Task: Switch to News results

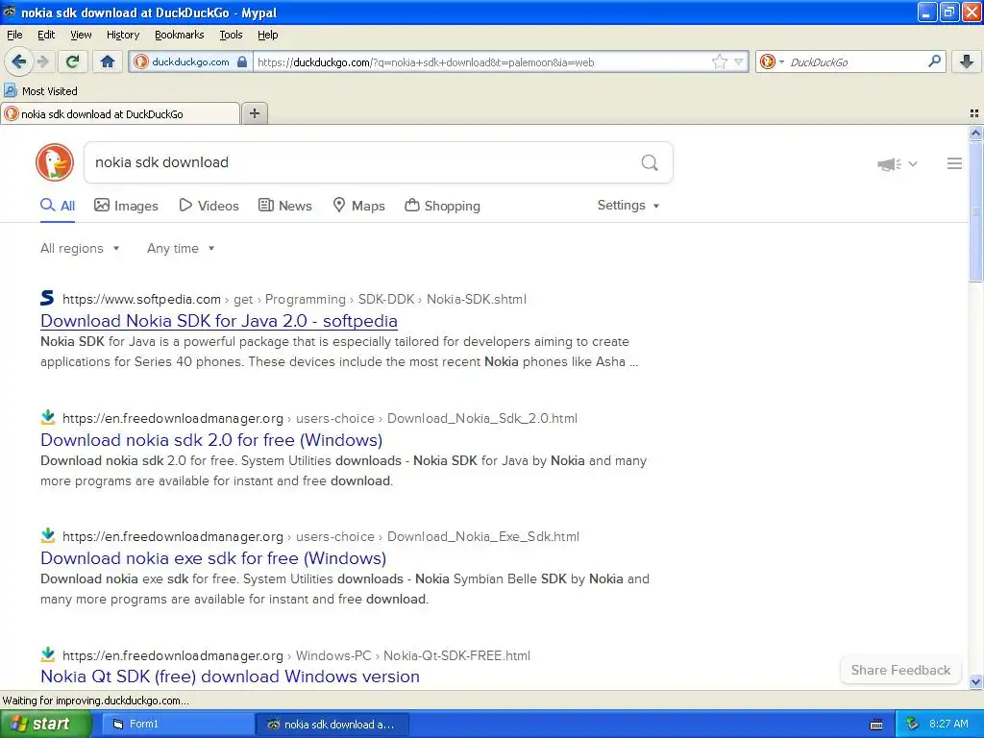Action: point(284,206)
